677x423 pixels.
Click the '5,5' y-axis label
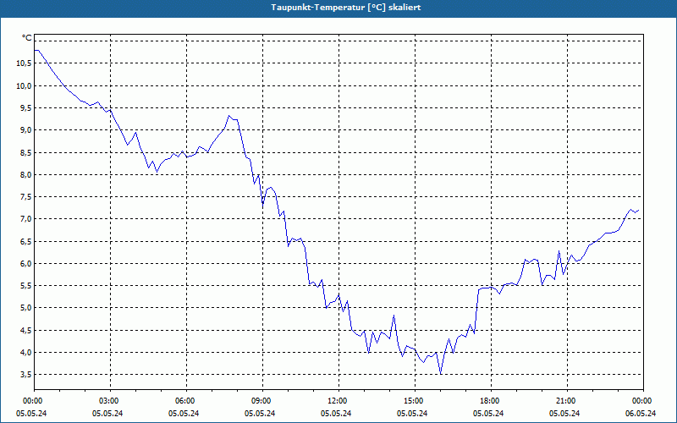coord(25,286)
